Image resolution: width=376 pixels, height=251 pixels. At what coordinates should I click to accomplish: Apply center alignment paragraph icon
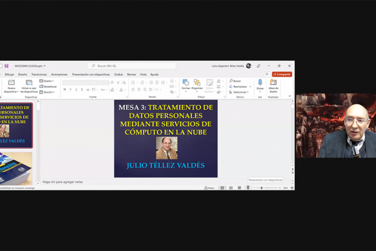coord(139,90)
